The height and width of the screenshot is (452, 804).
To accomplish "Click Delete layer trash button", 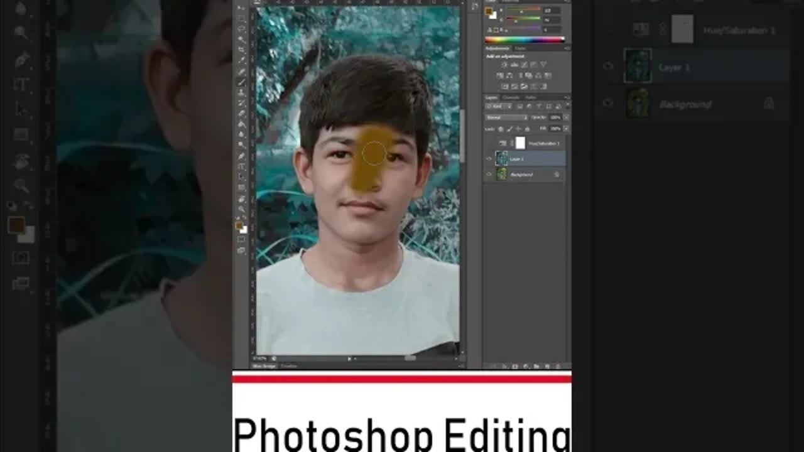I will click(x=557, y=366).
